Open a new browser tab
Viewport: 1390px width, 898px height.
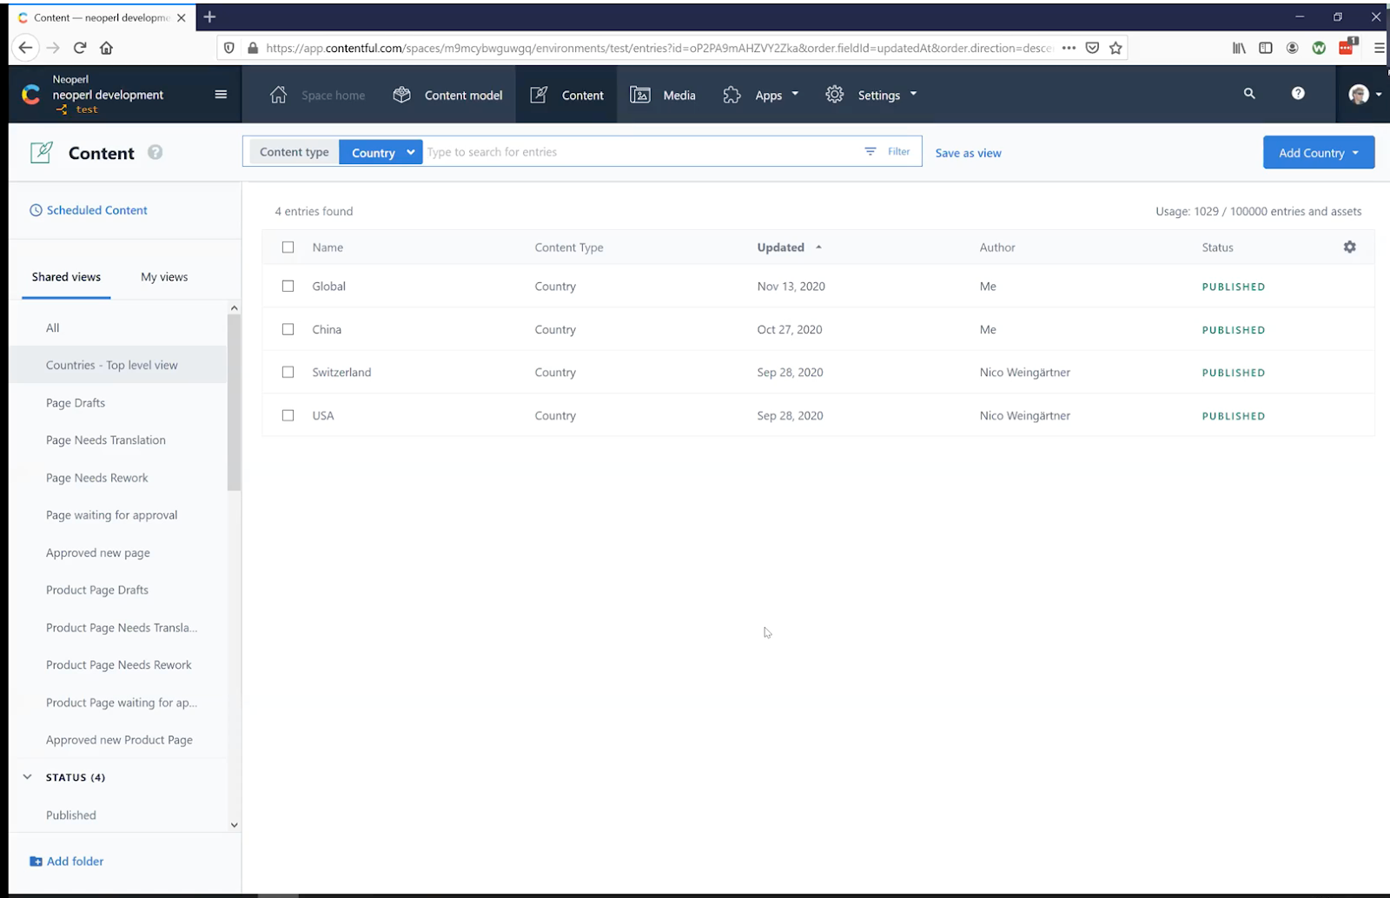pyautogui.click(x=209, y=17)
